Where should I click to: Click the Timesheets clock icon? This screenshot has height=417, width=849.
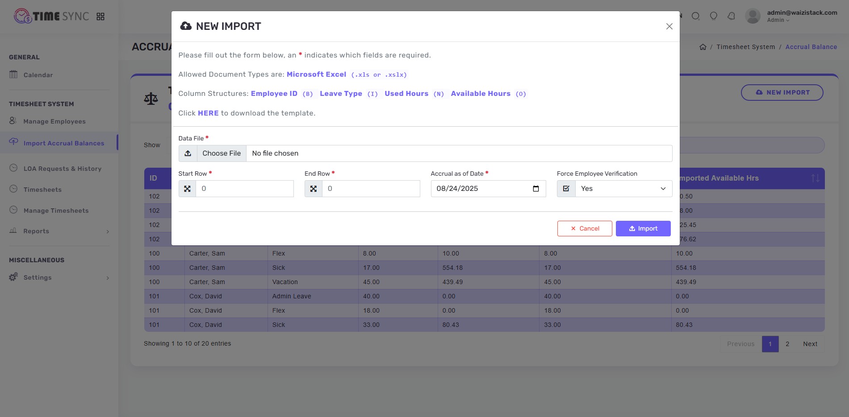click(x=13, y=189)
